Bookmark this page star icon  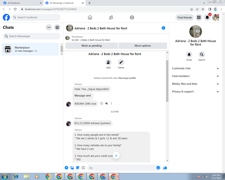click(x=203, y=9)
